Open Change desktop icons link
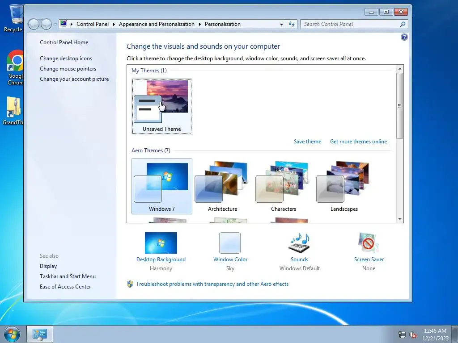The height and width of the screenshot is (343, 458). point(66,59)
